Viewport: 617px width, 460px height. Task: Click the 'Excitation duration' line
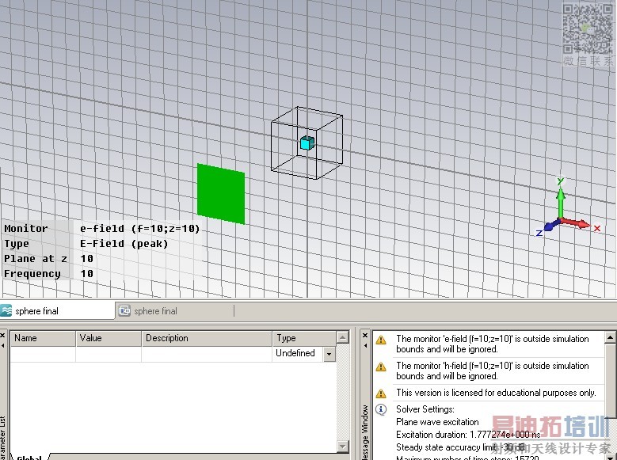coord(468,435)
